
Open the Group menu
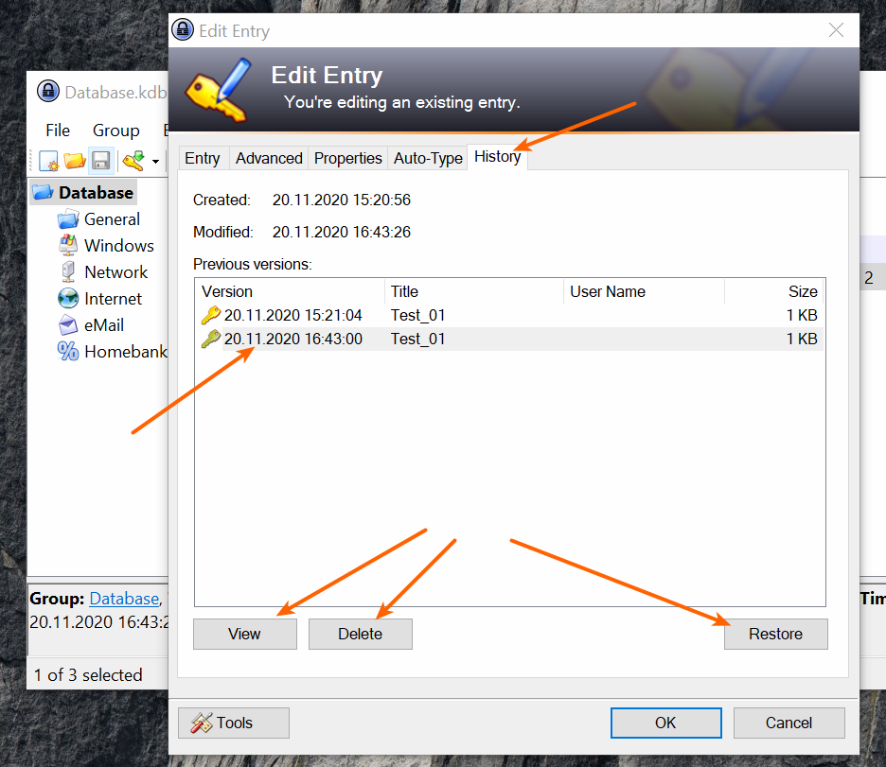(115, 130)
